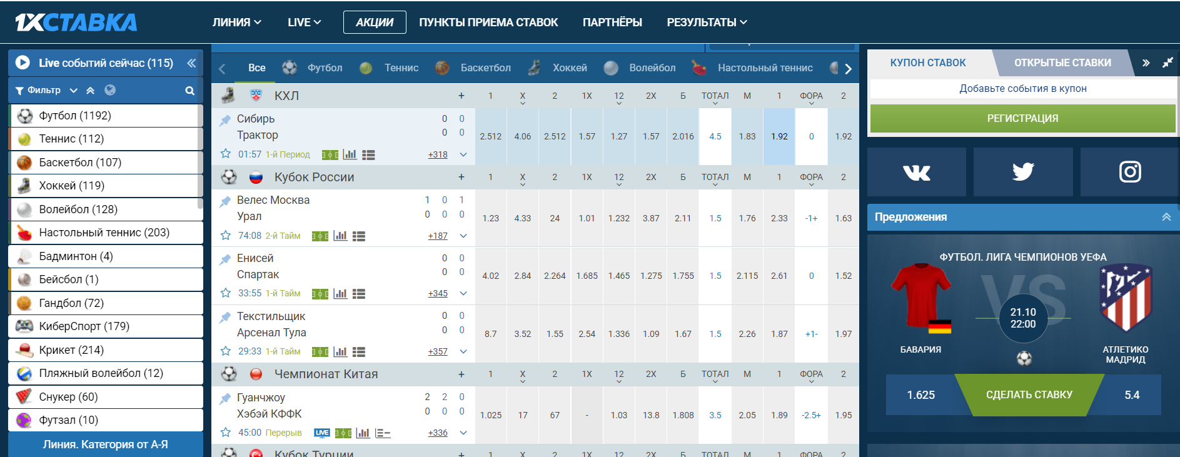Click sidebar sports list scrollbar
Viewport: 1180px width, 457px height.
pyautogui.click(x=200, y=156)
